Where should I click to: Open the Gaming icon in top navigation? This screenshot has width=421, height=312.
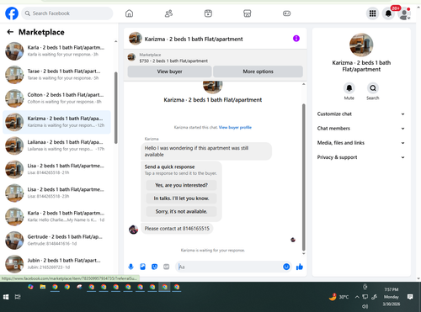286,13
